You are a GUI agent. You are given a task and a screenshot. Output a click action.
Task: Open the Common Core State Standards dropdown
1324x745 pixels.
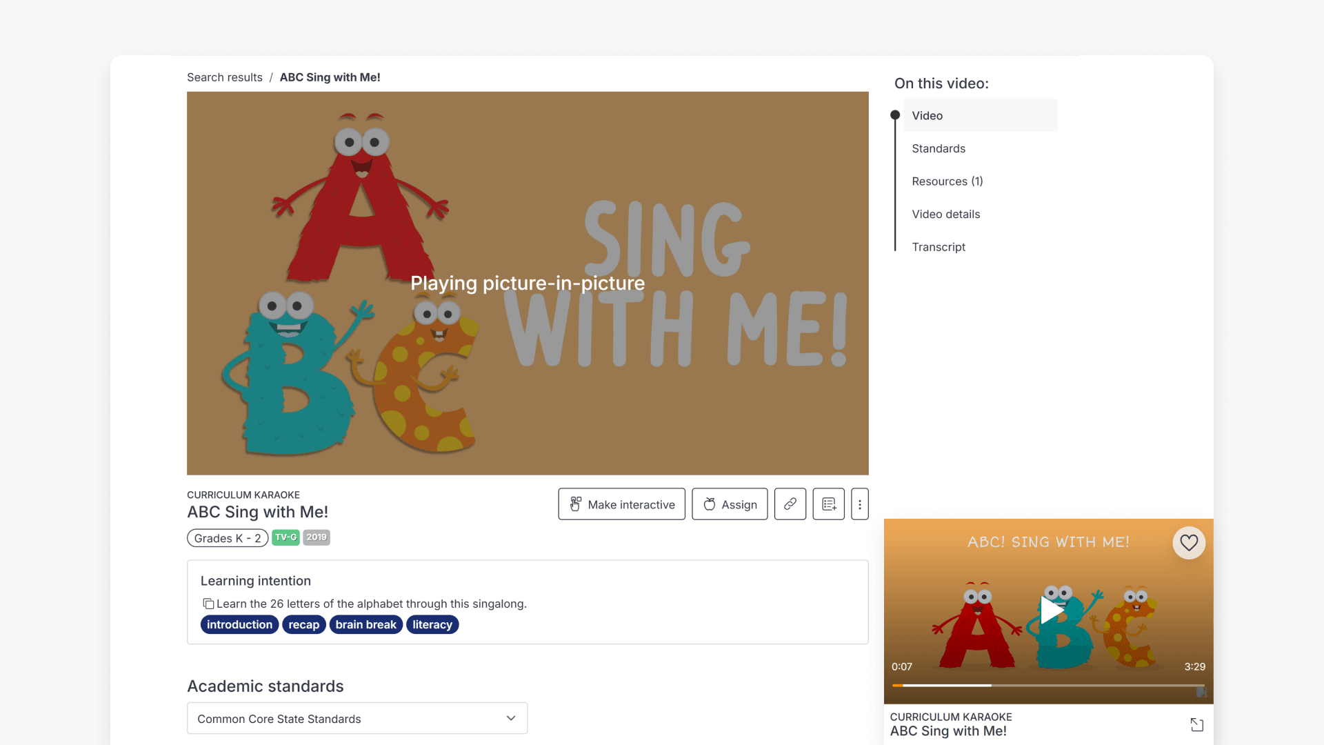point(357,718)
